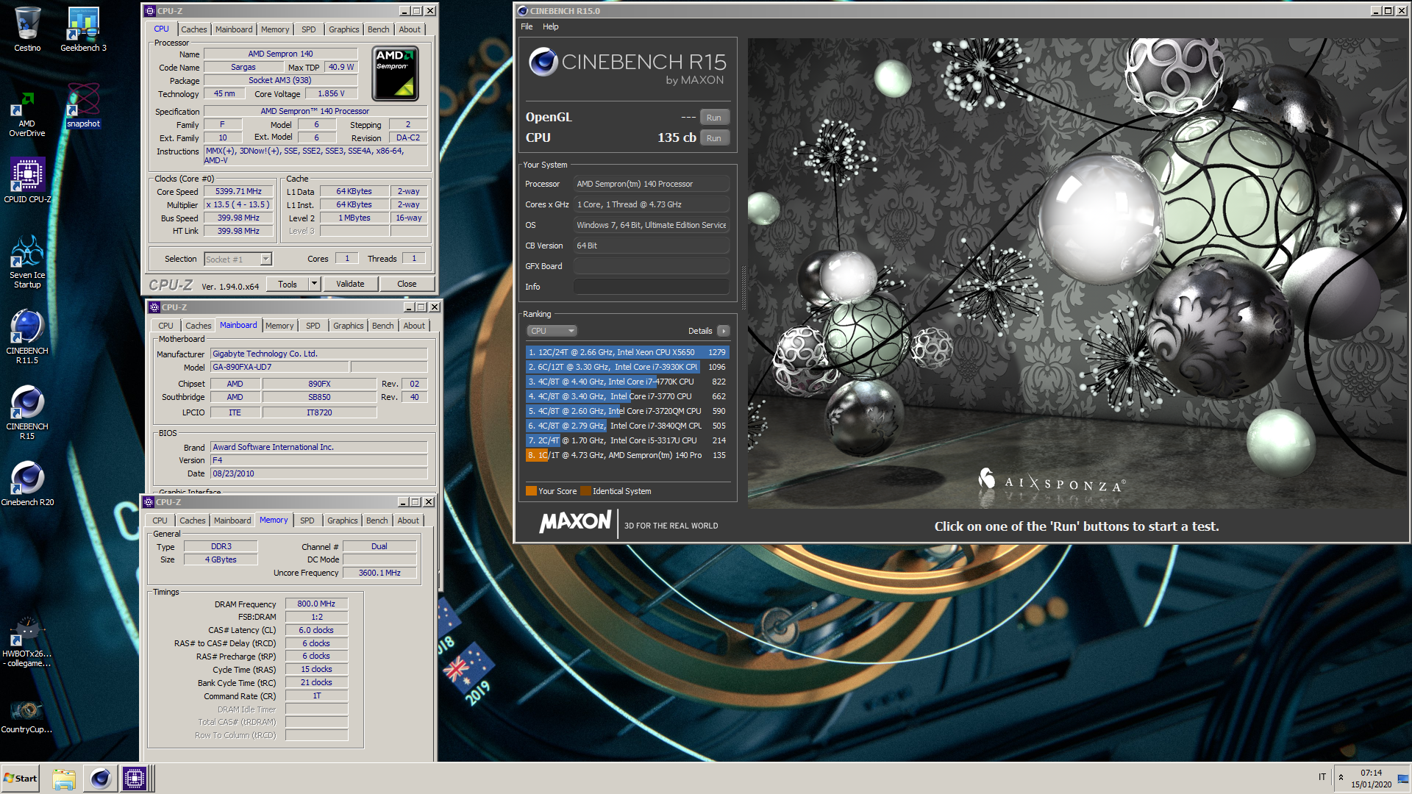Click the Identical System brown swatch
1412x794 pixels.
click(585, 491)
